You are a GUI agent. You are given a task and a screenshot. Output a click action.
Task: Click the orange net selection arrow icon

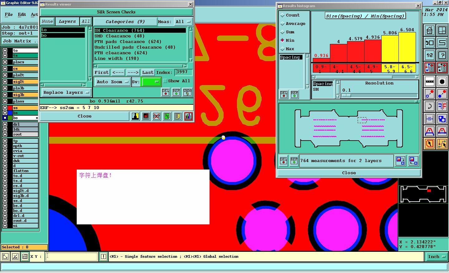tap(442, 144)
